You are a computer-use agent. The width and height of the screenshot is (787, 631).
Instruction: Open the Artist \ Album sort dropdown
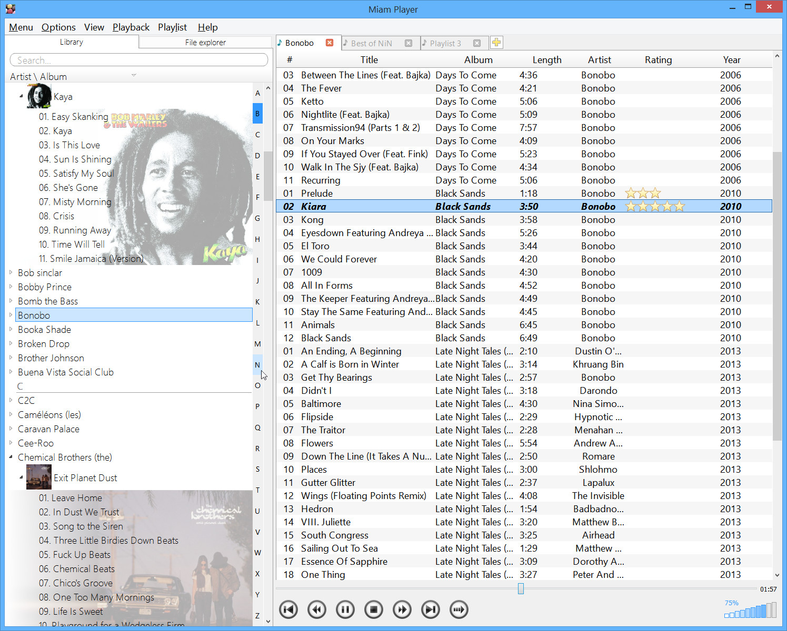pos(134,75)
